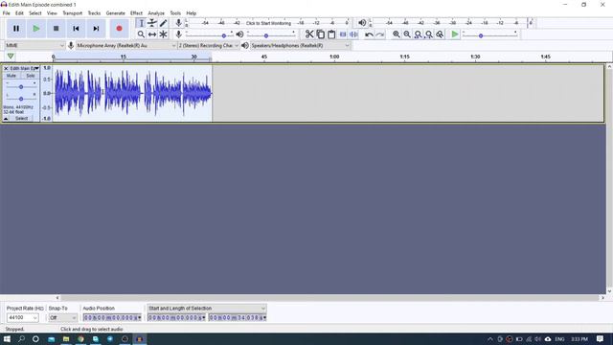Click the Windows Start button
The image size is (613, 345).
click(7, 338)
